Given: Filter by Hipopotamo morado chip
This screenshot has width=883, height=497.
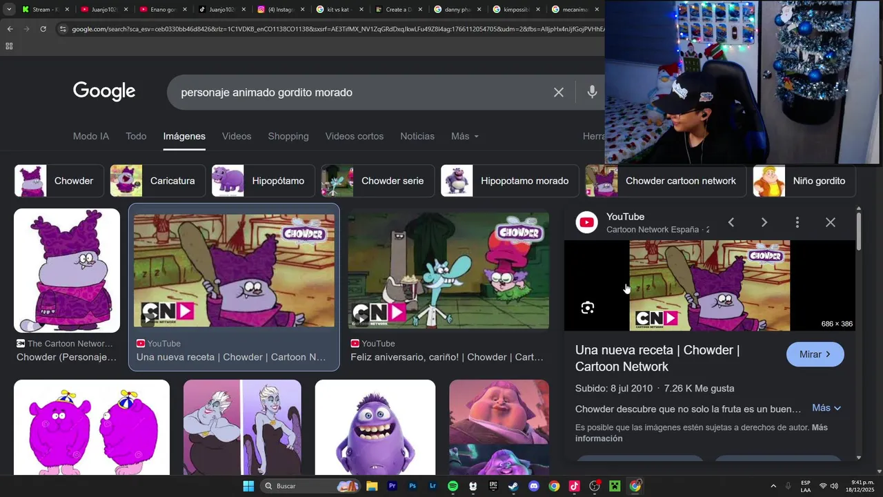Looking at the screenshot, I should (x=510, y=181).
